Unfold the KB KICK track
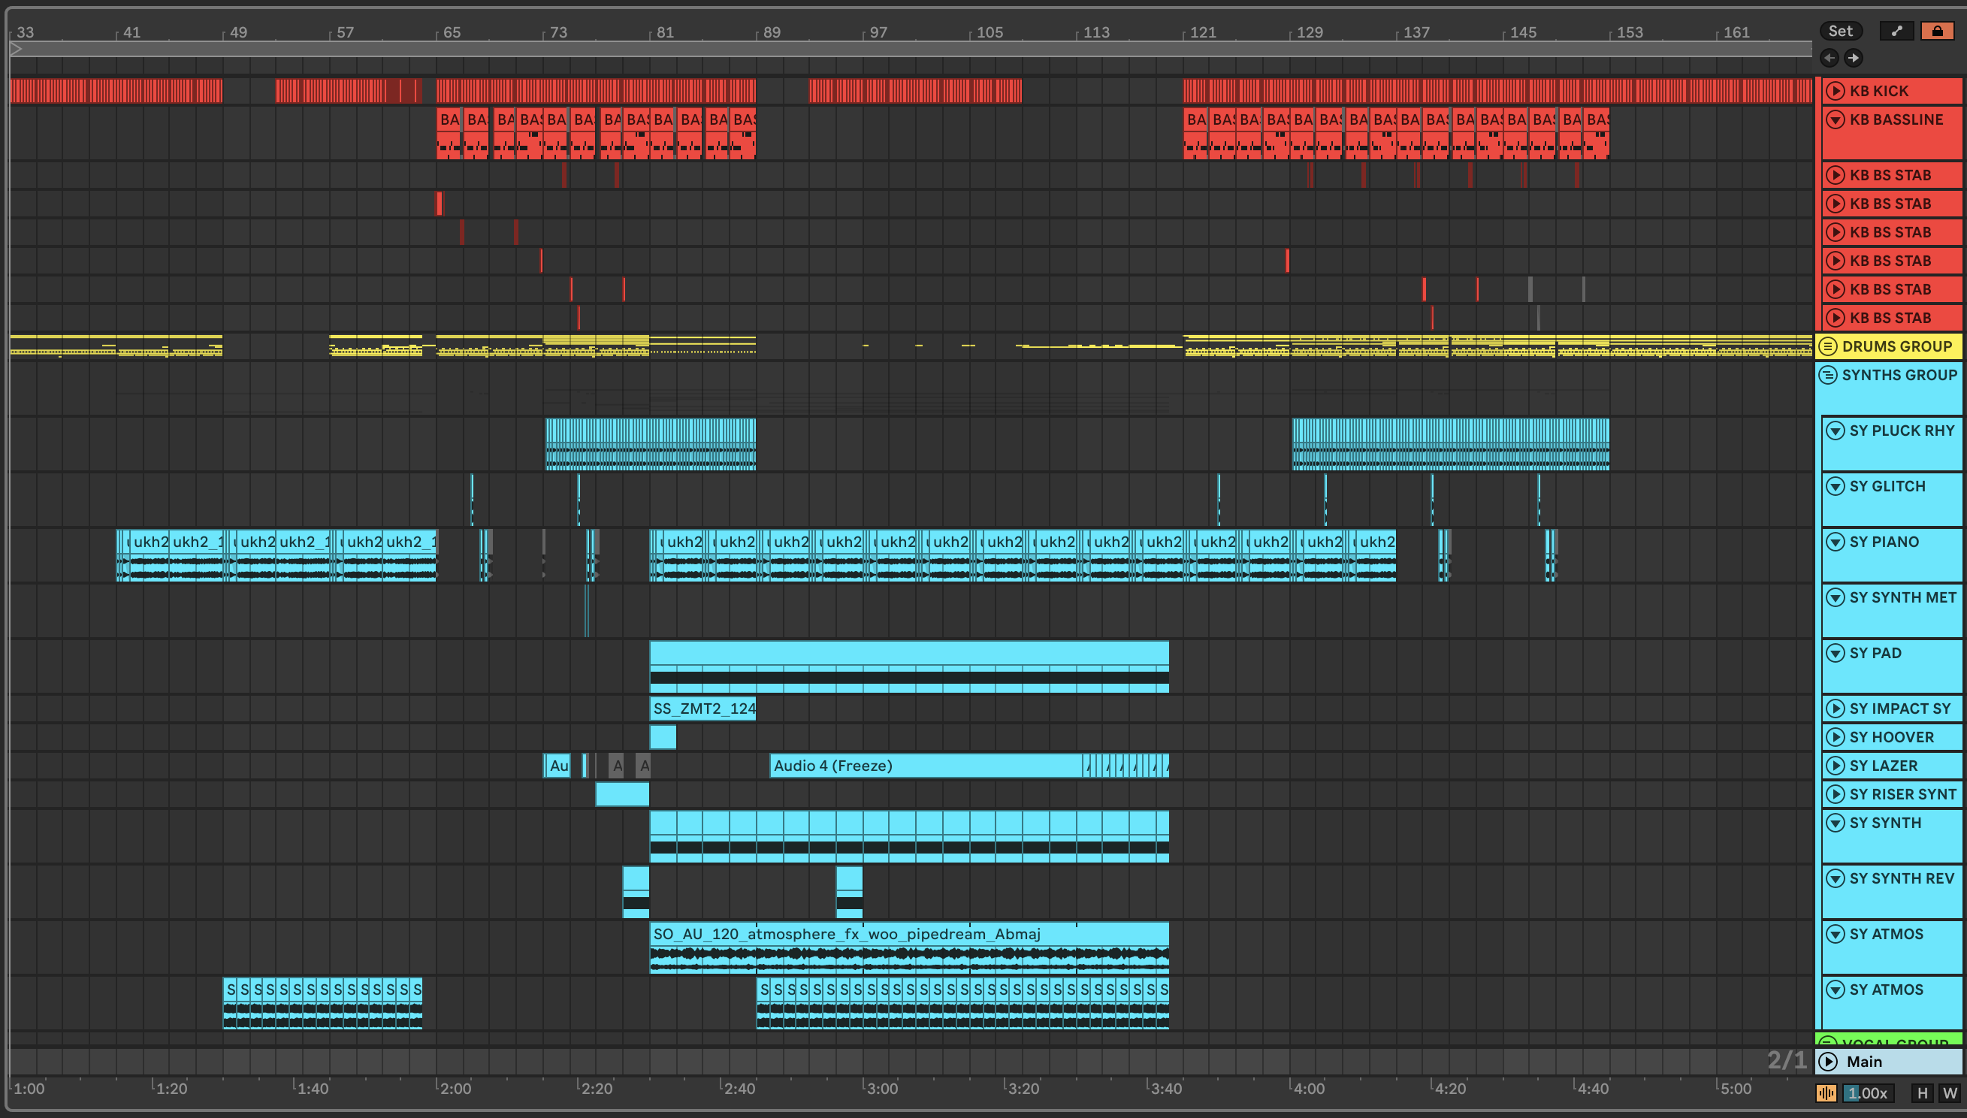 [x=1835, y=91]
